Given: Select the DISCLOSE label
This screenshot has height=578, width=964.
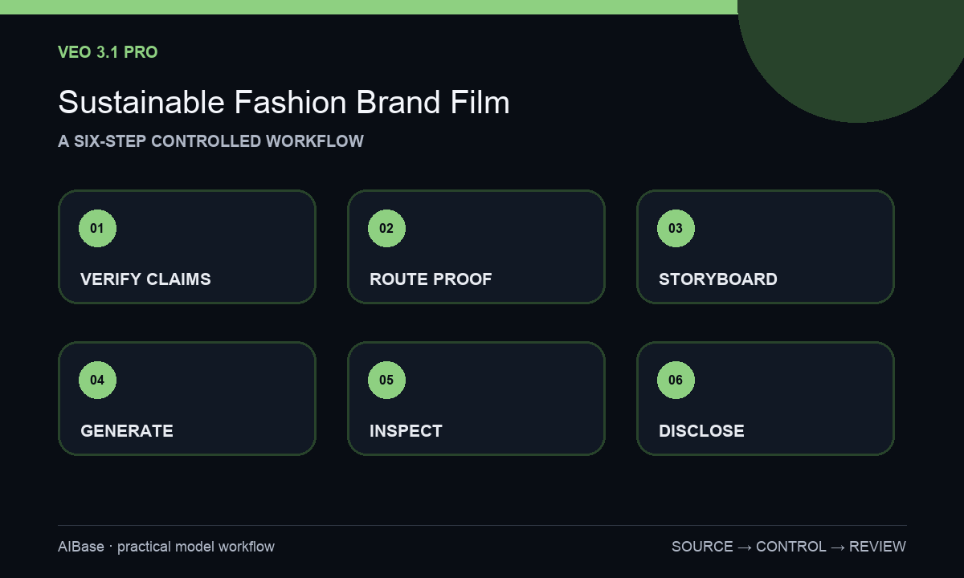Looking at the screenshot, I should (x=701, y=431).
